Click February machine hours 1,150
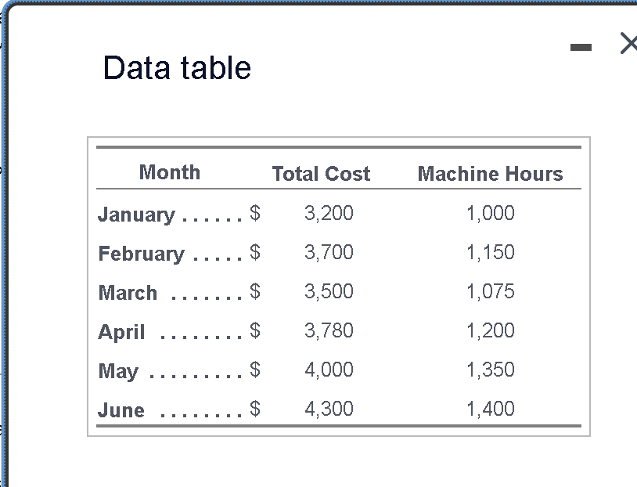Viewport: 637px width, 487px height. [491, 252]
